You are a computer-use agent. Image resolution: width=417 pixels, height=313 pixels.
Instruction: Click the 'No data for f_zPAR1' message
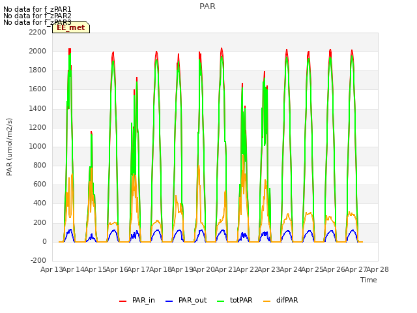(x=37, y=9)
